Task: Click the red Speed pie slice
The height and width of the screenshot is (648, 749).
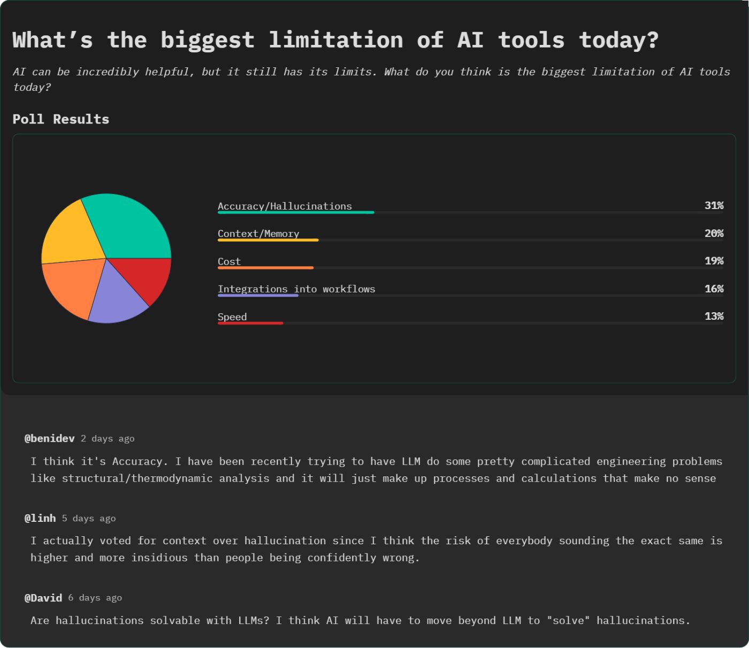Action: tap(147, 275)
